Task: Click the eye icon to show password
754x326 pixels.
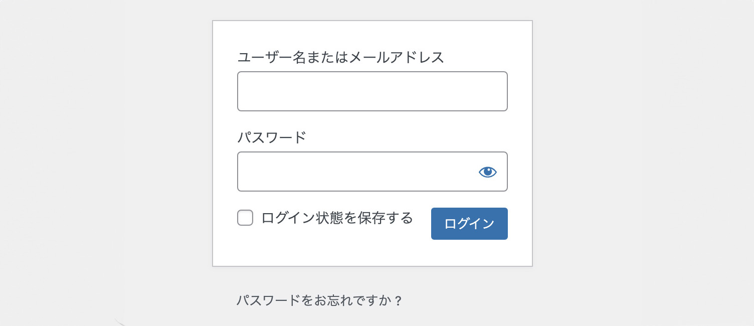Action: pos(487,172)
